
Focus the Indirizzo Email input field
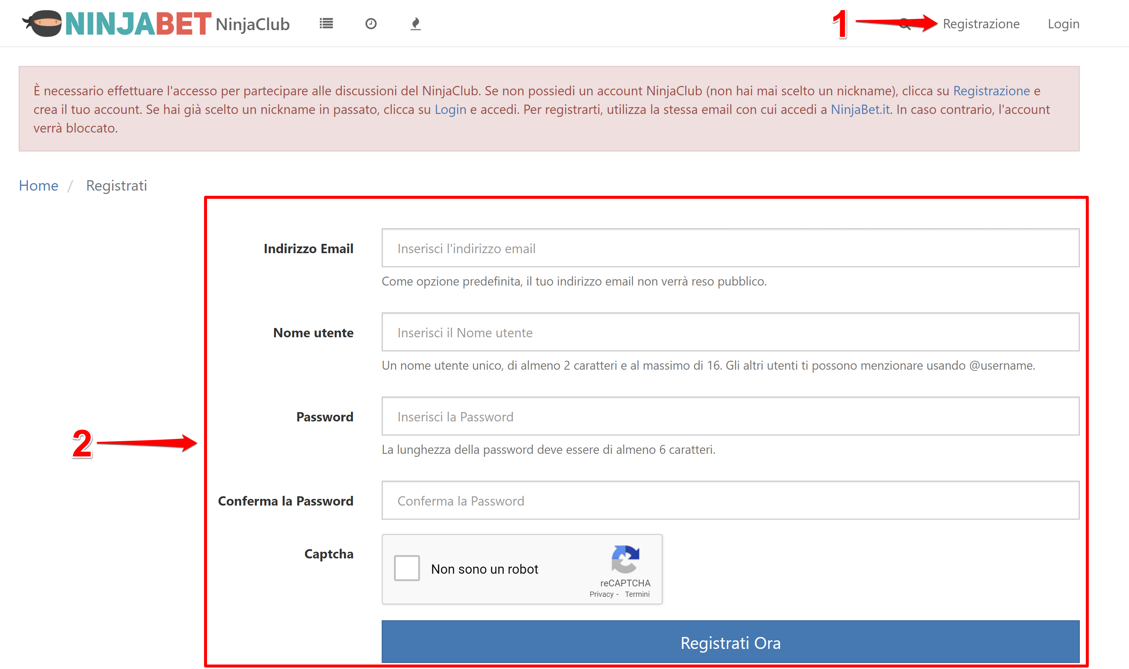[x=731, y=248]
